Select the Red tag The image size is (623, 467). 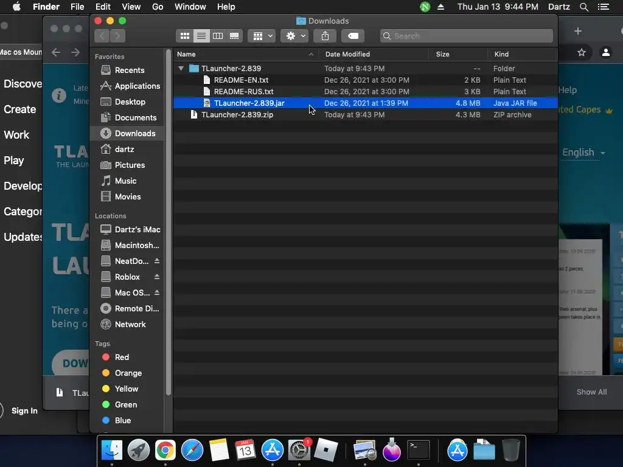click(127, 357)
